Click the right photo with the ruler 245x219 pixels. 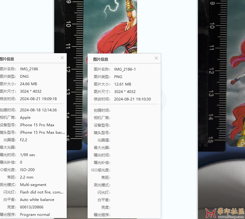[221, 109]
